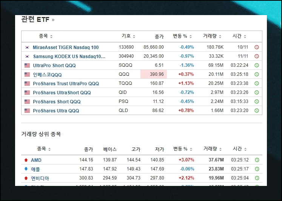Select time value 03:15:33

(x=239, y=101)
